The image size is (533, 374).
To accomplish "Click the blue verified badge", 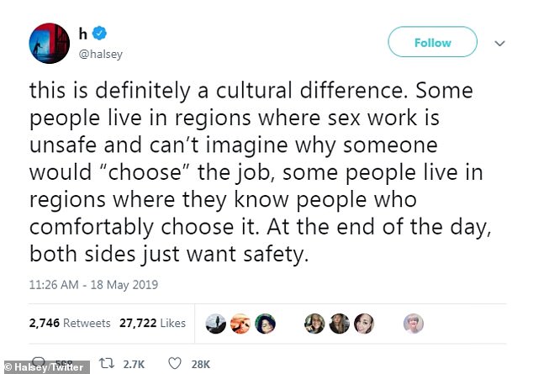I will [x=99, y=34].
